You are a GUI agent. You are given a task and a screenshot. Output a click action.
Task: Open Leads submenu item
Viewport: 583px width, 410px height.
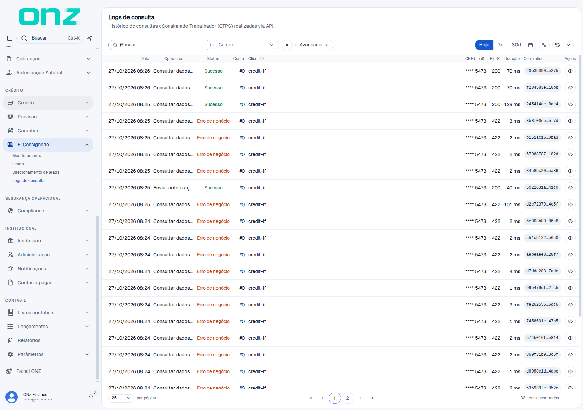tap(18, 164)
